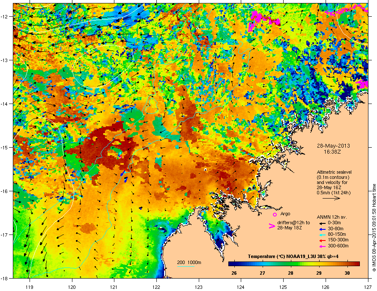Click the temperature color bar
This screenshot has height=291, width=377.
tap(294, 264)
